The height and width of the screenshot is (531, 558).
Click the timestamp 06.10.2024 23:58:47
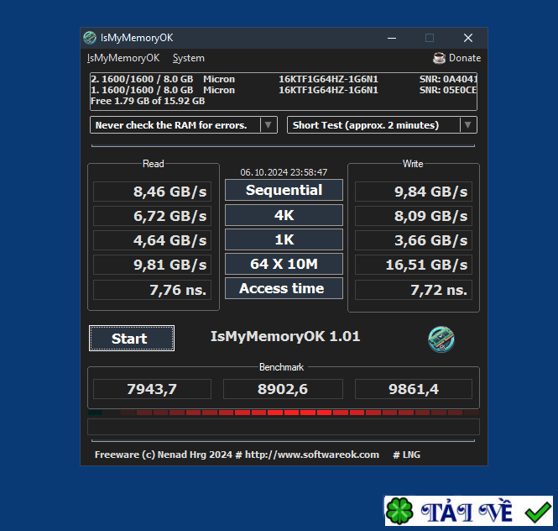tap(284, 172)
